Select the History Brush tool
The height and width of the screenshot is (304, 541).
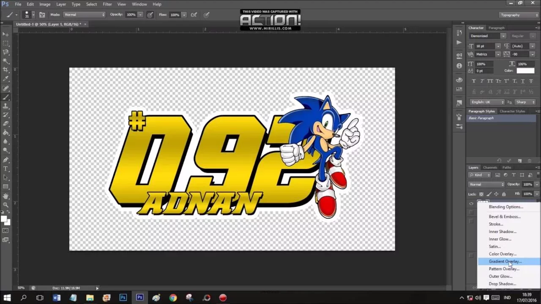click(5, 115)
